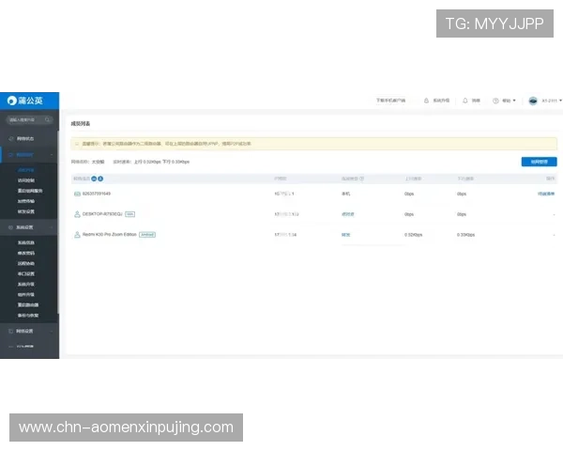Click the user icon beside DESKTOP-R7R3EQJ
The height and width of the screenshot is (451, 563).
(x=77, y=213)
